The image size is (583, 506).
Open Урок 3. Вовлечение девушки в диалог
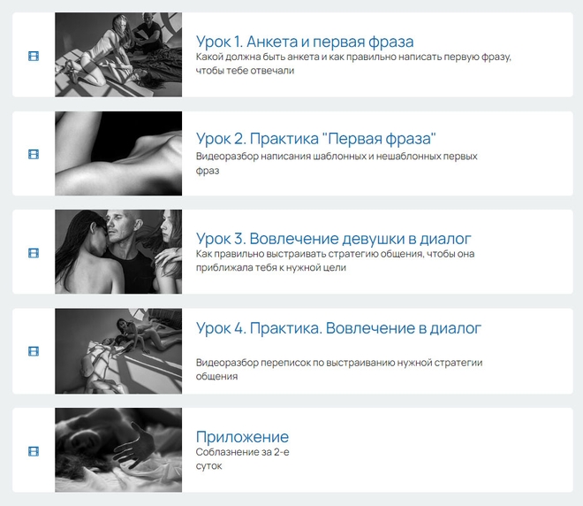click(x=334, y=239)
